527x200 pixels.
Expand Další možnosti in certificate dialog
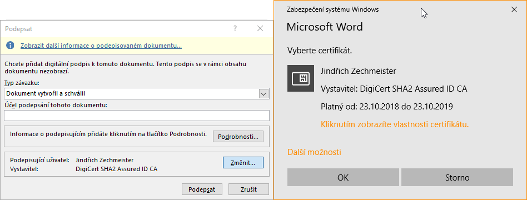coord(314,152)
